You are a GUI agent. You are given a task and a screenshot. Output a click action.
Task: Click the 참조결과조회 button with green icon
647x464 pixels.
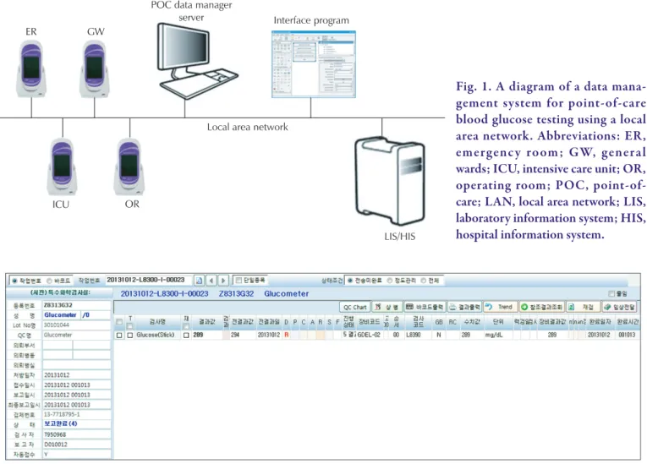(x=542, y=307)
